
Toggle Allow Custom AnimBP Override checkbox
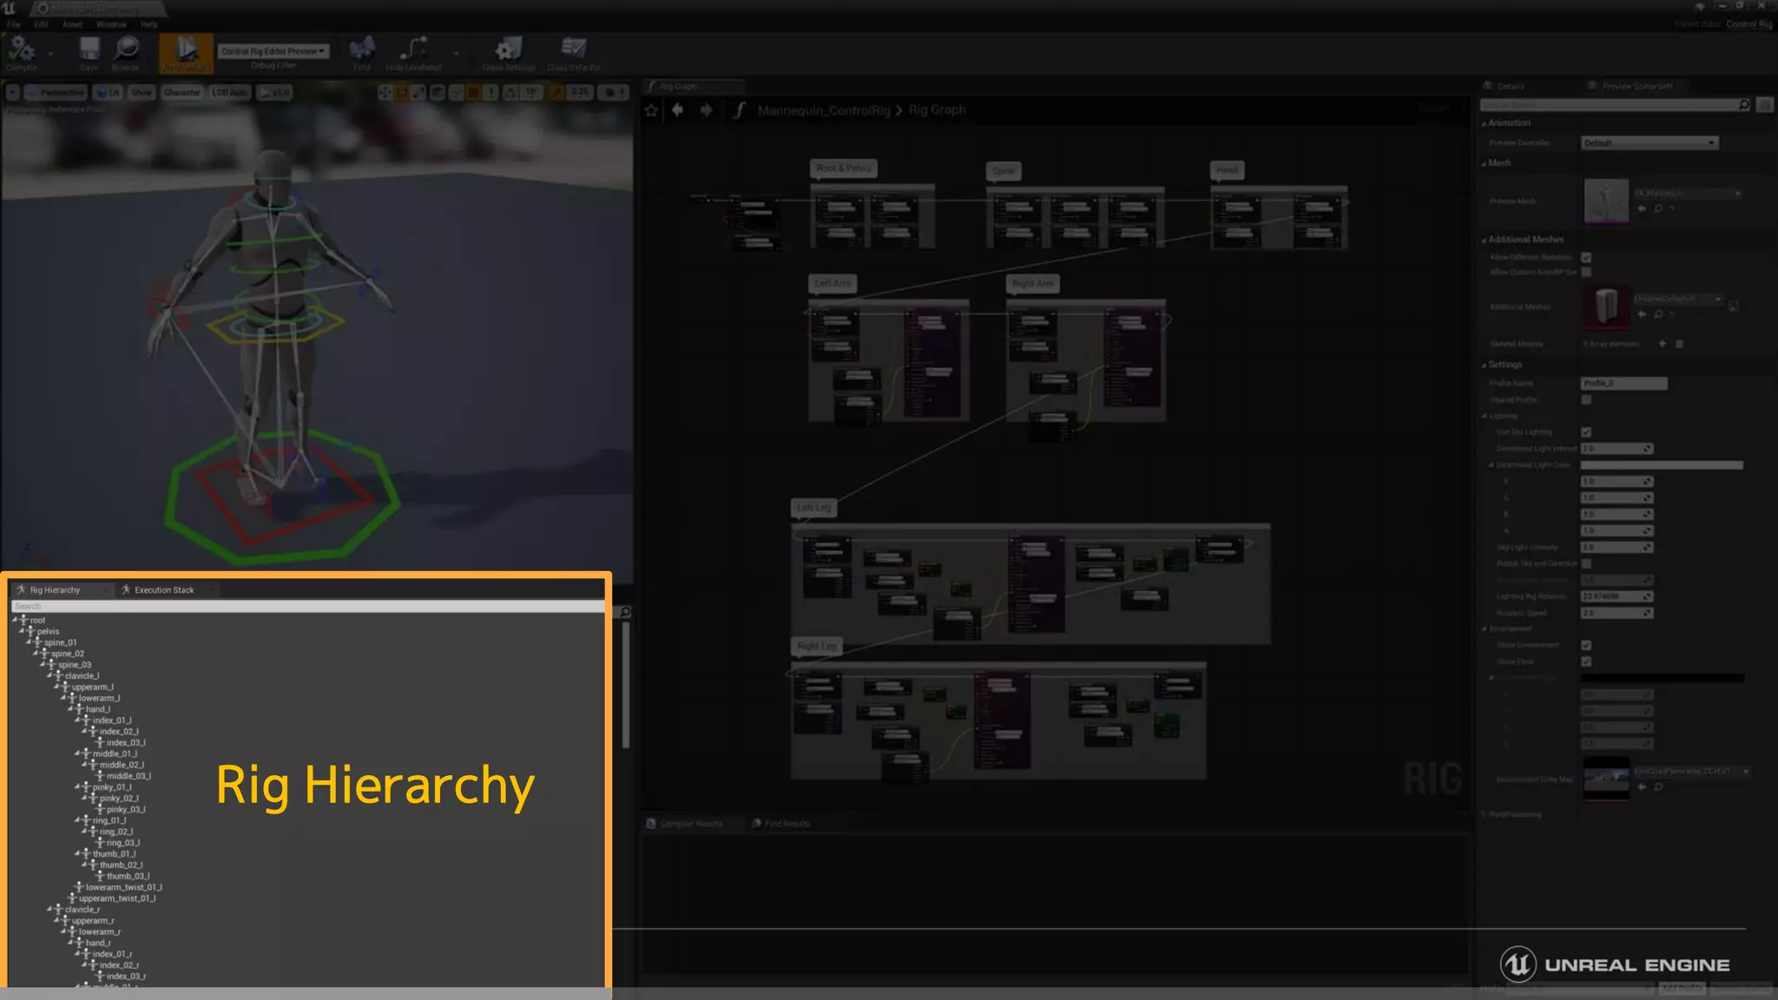point(1586,273)
